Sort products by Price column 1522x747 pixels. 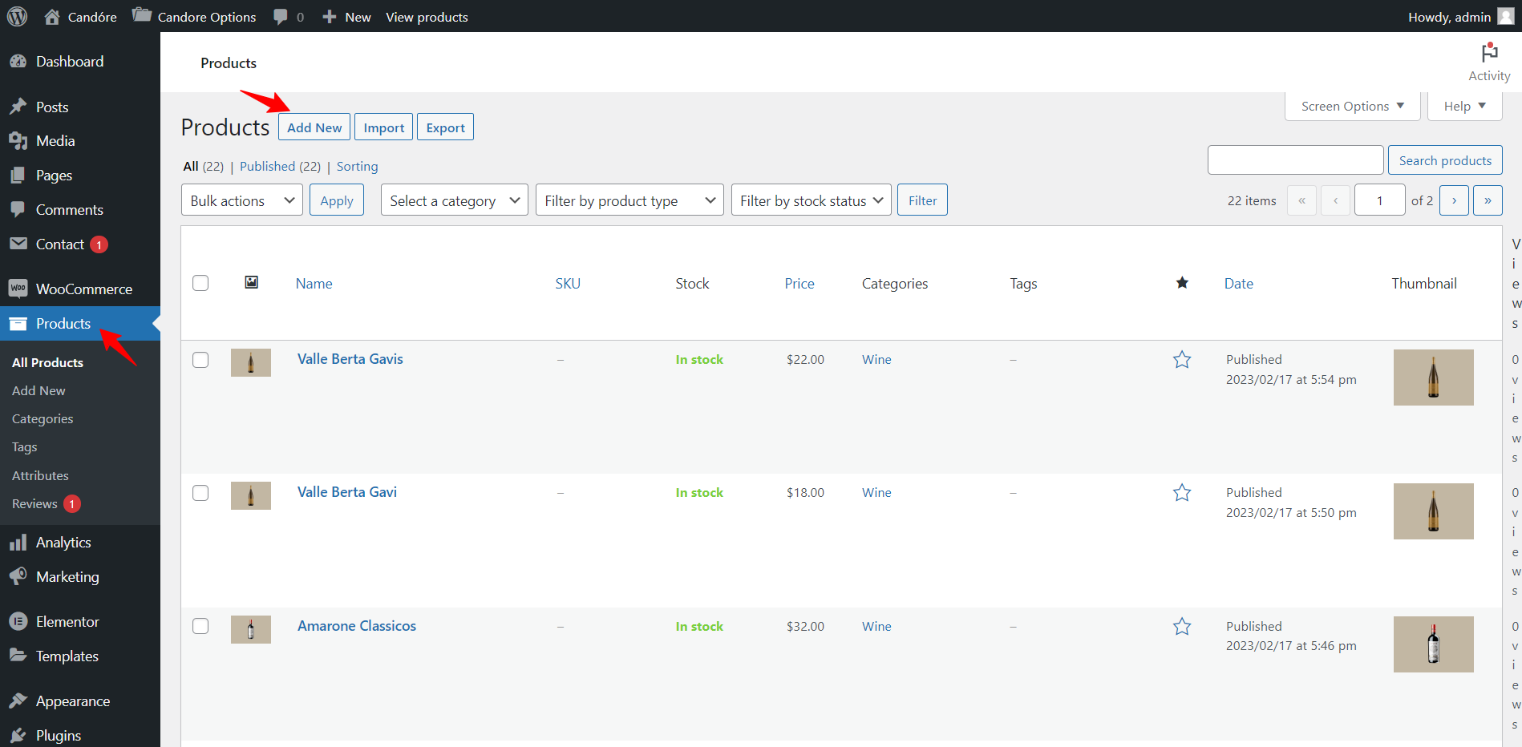[x=799, y=283]
